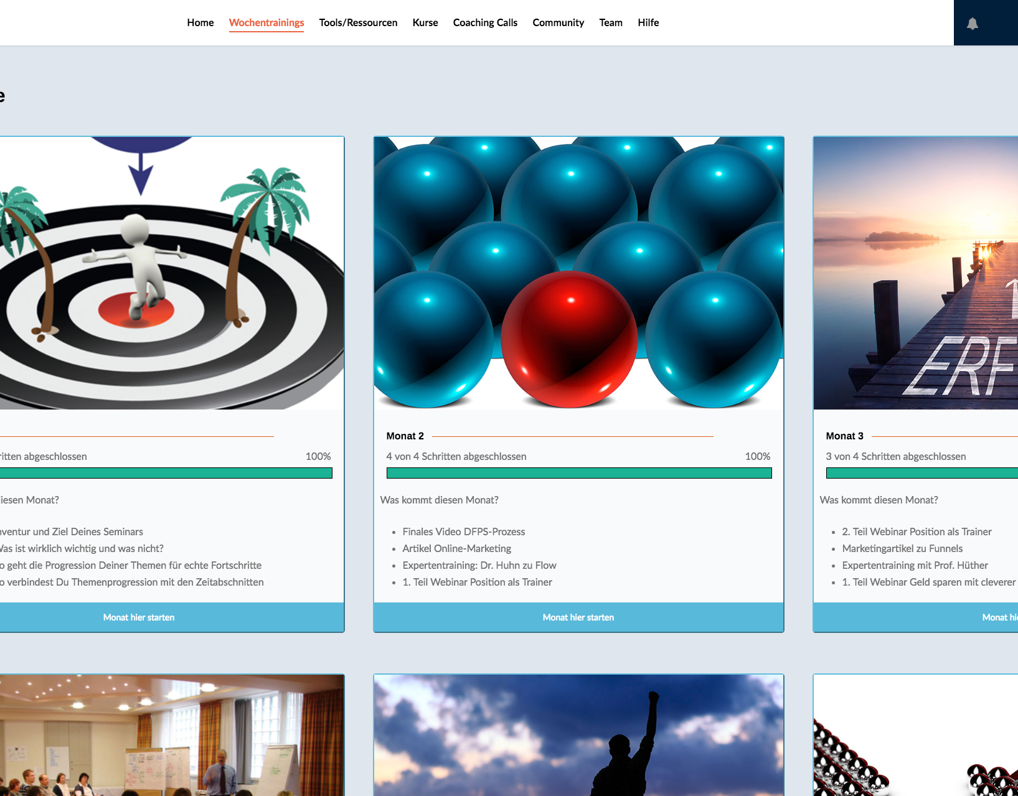Select Kurse in the top navigation
The height and width of the screenshot is (796, 1018).
(x=425, y=22)
